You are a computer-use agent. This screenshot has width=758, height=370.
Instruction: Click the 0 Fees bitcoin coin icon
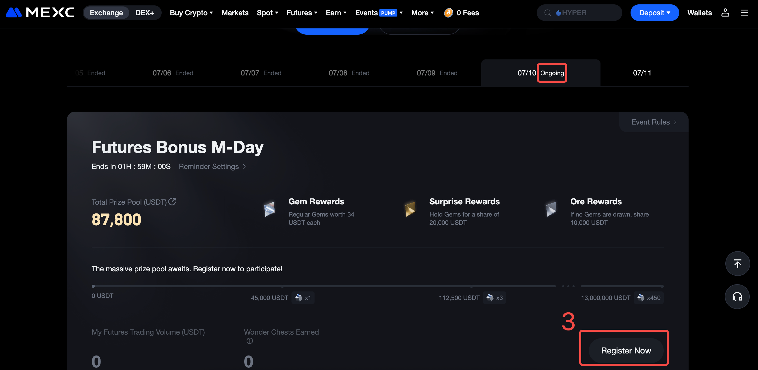point(448,13)
